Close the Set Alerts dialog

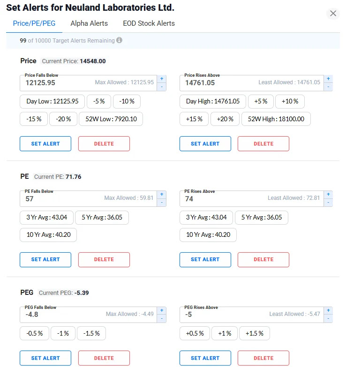[333, 14]
